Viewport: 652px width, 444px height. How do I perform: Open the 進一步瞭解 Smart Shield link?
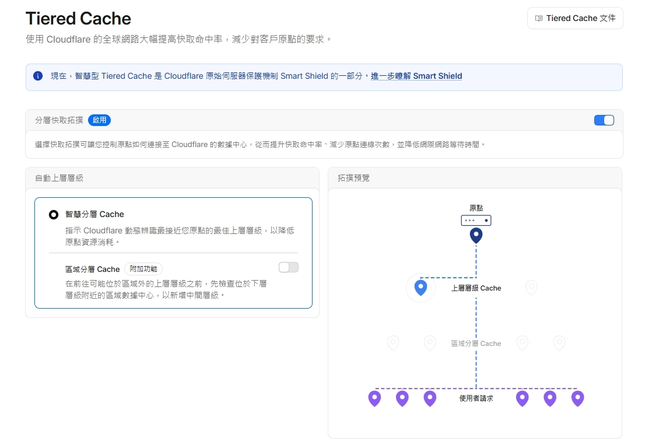coord(416,76)
